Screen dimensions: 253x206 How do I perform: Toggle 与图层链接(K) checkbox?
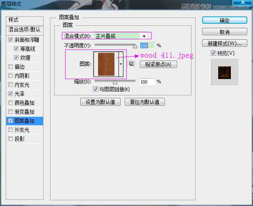tap(96, 89)
